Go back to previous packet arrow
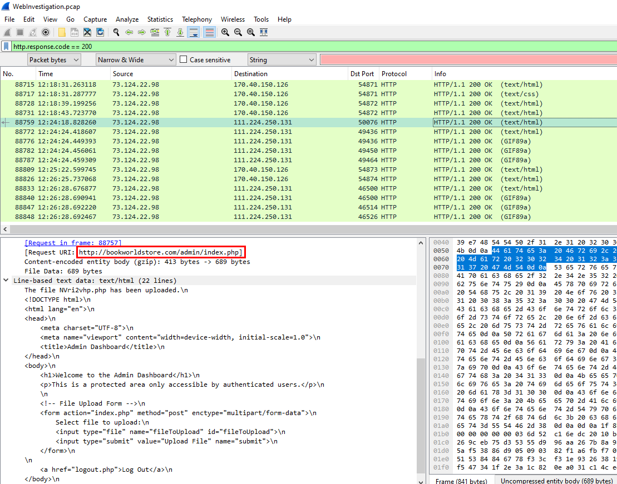This screenshot has height=484, width=617. coord(129,32)
